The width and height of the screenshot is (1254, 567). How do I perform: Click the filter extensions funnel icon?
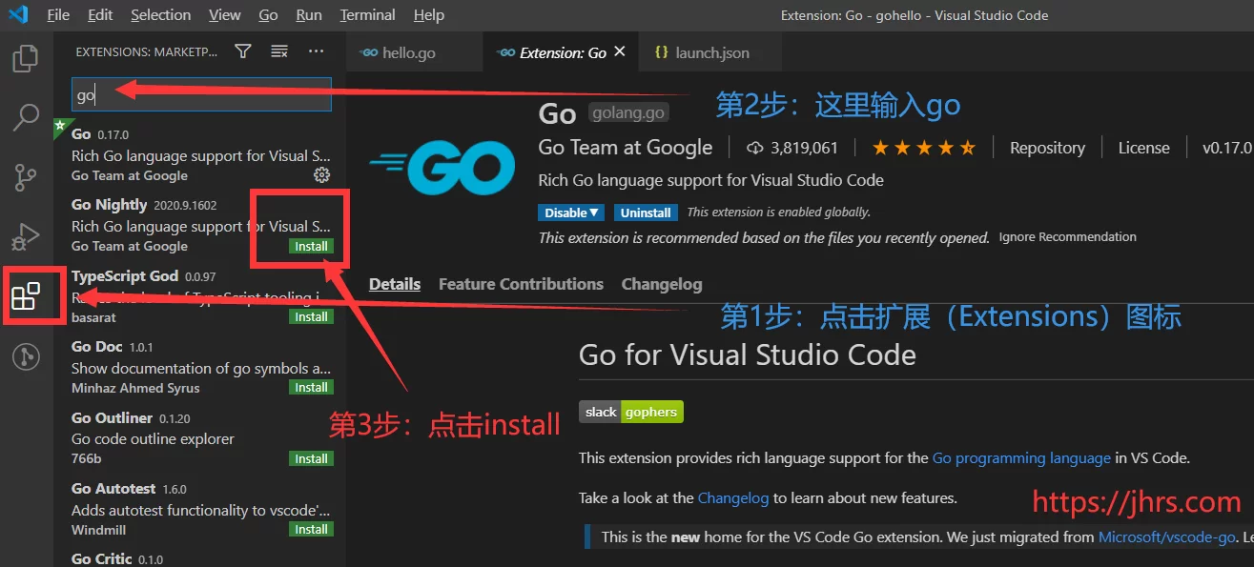point(242,51)
